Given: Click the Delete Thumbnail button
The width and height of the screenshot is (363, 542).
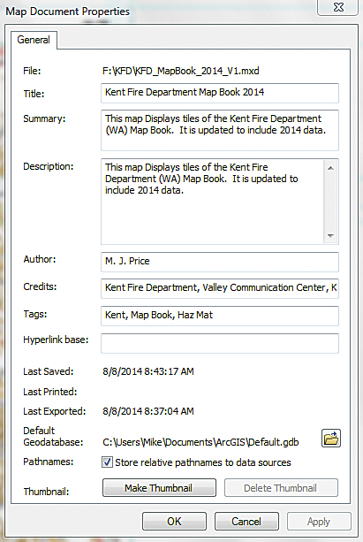Looking at the screenshot, I should tap(281, 488).
